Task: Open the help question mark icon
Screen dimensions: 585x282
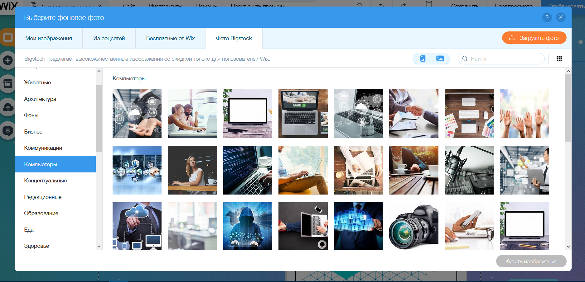Action: pyautogui.click(x=547, y=17)
